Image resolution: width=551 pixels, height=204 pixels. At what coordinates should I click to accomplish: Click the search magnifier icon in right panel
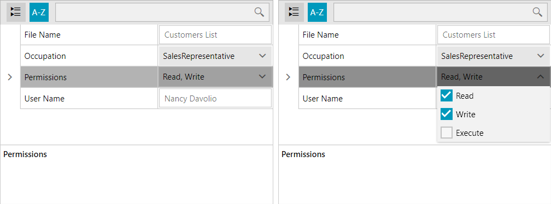(537, 12)
